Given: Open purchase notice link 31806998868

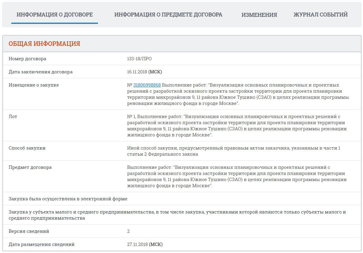Looking at the screenshot, I should point(147,85).
